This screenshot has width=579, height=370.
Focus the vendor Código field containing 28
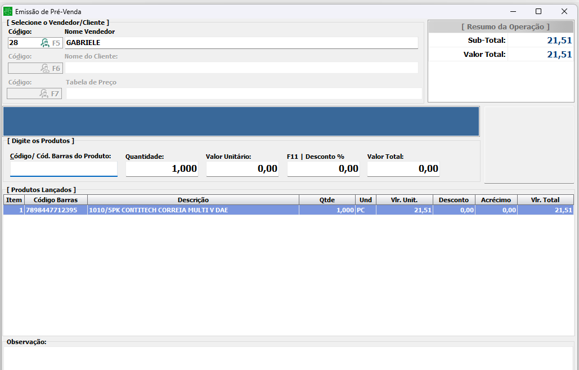click(x=23, y=43)
